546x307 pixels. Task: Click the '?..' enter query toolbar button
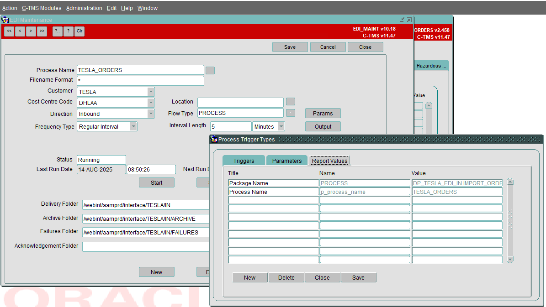[58, 31]
